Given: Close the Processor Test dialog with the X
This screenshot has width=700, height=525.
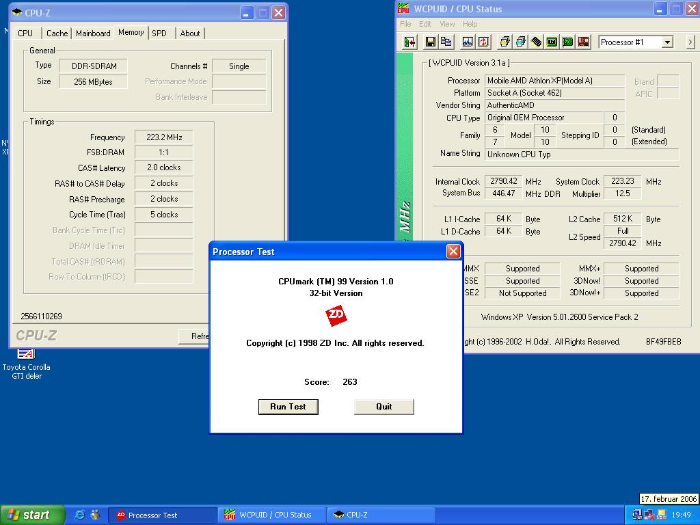Looking at the screenshot, I should coord(453,252).
